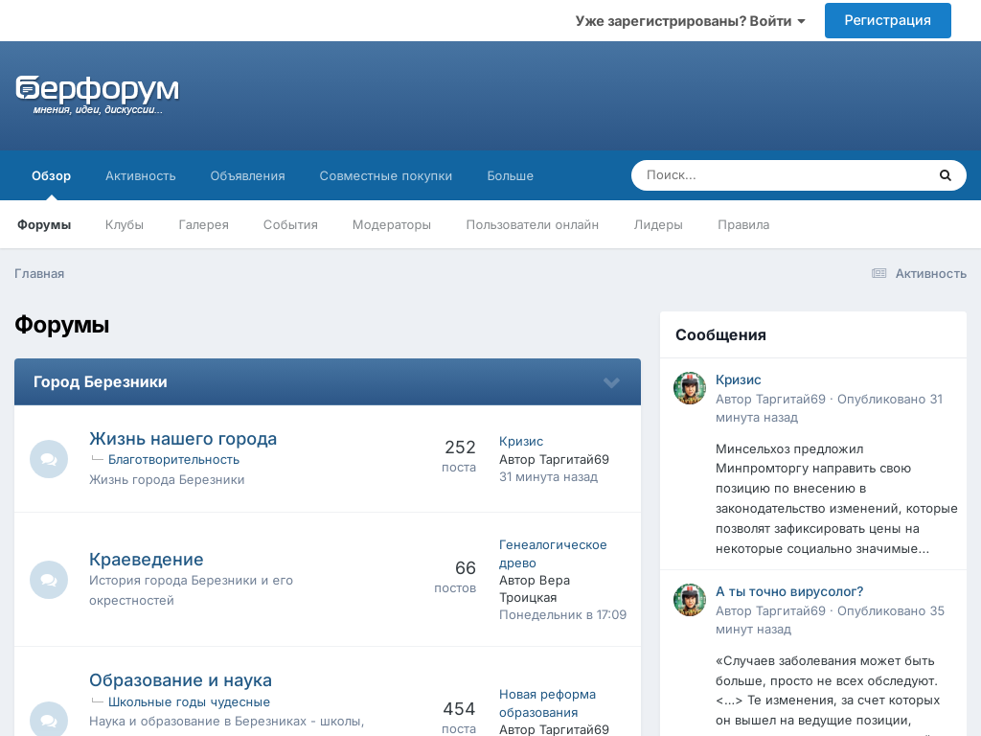Open the Галерея sub-navigation tab
981x736 pixels.
(x=203, y=224)
